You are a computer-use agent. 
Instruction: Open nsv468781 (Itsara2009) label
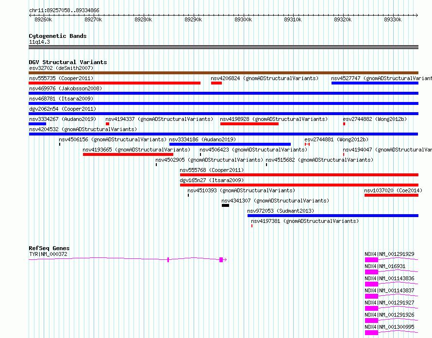point(61,99)
